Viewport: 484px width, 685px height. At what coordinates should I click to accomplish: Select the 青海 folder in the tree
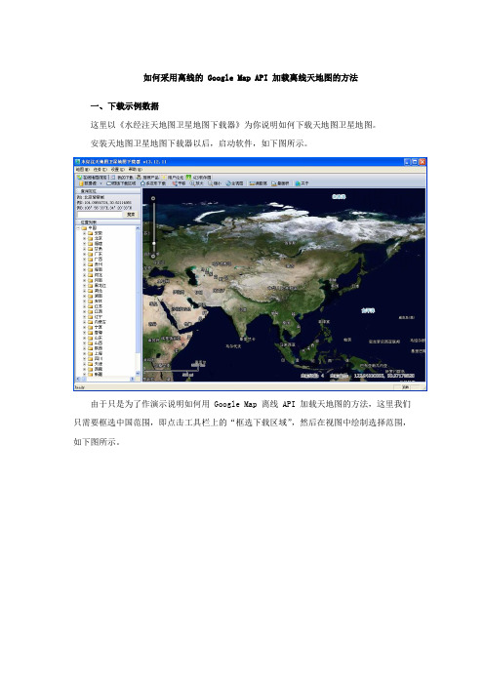pos(96,333)
